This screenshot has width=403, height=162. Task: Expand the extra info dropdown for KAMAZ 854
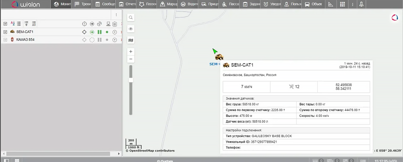pos(115,40)
